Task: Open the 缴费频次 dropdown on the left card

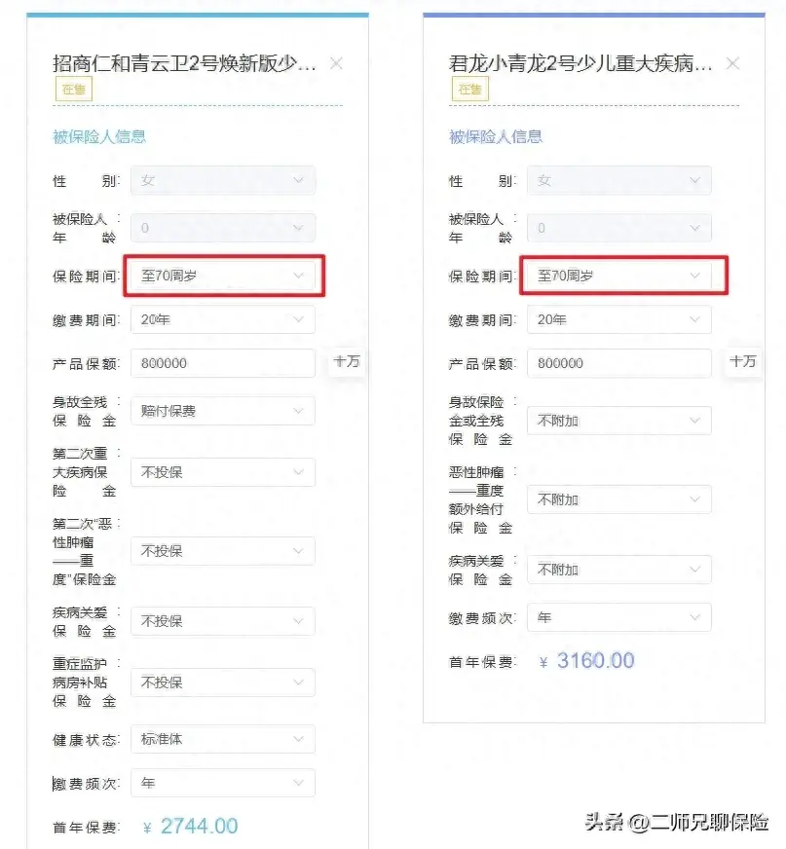Action: [x=222, y=783]
